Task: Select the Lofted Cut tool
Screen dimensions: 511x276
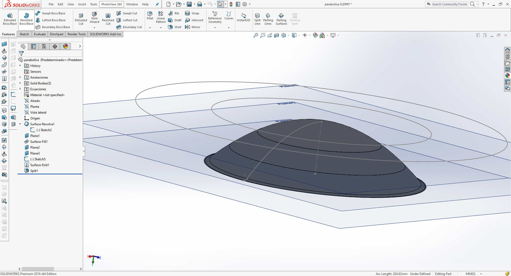Action: tap(127, 20)
